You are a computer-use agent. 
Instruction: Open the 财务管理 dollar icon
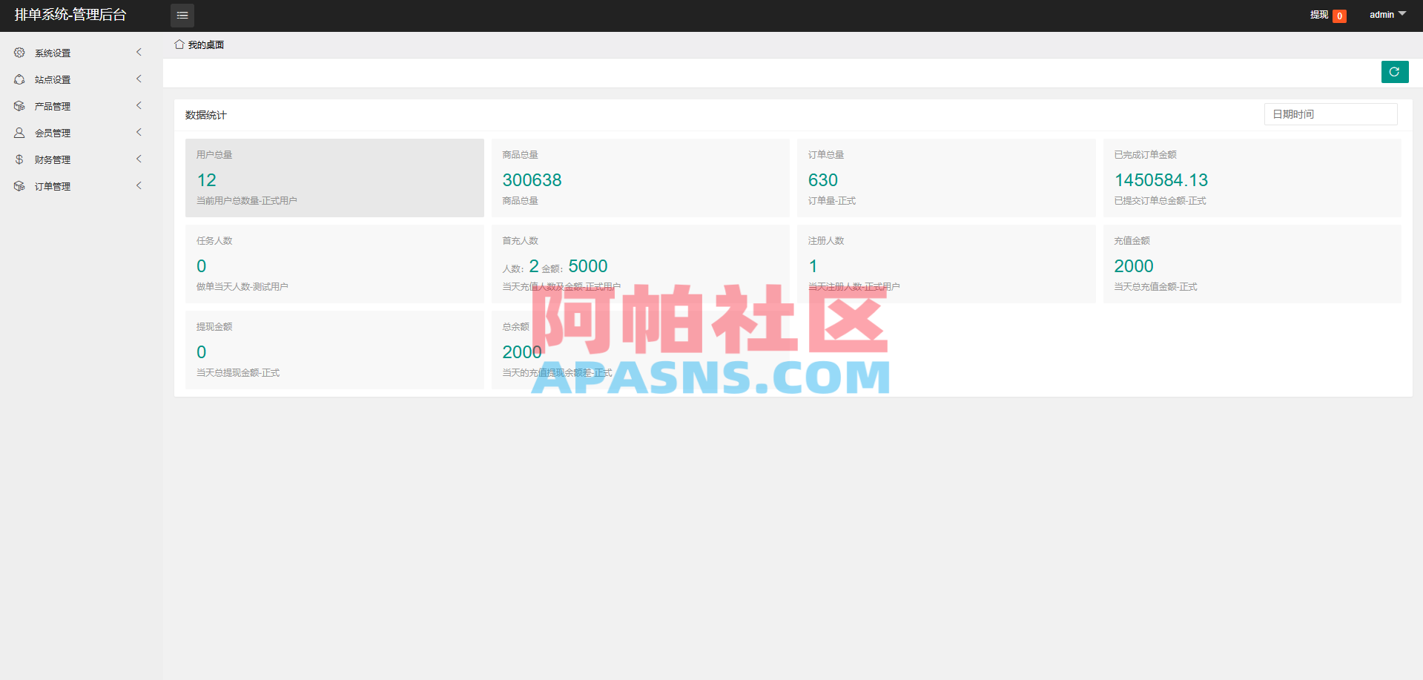[19, 159]
